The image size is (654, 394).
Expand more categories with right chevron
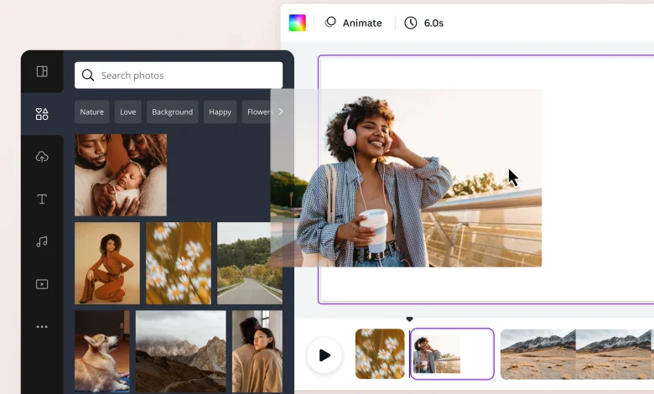pyautogui.click(x=281, y=111)
